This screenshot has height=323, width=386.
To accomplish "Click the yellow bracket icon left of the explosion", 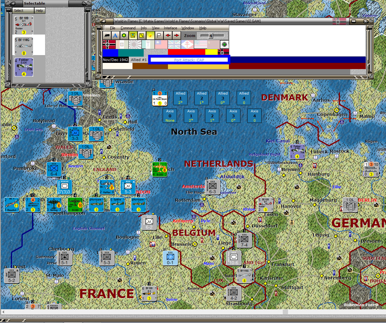I will point(142,35).
